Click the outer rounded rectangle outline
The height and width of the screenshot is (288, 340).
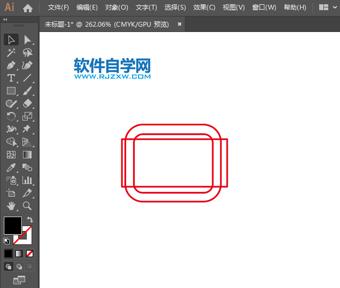tap(173, 125)
